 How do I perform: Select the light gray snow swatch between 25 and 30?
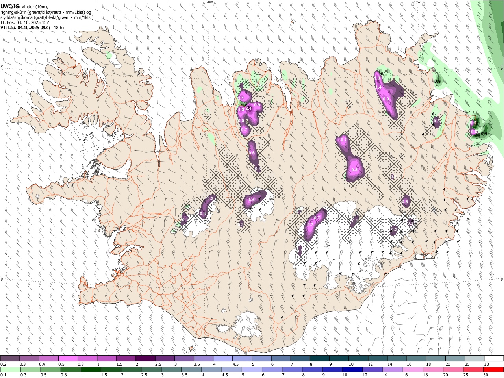point(474,359)
